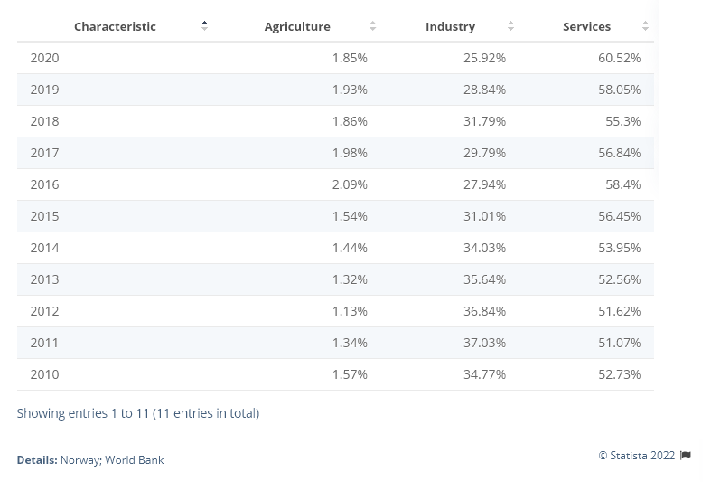
Task: Select the 58.4% services value
Action: (623, 184)
